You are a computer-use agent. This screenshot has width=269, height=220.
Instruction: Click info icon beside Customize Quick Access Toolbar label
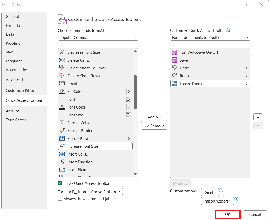click(x=229, y=30)
